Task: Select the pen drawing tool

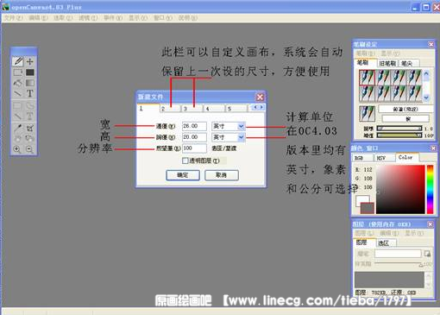Action: point(18,61)
